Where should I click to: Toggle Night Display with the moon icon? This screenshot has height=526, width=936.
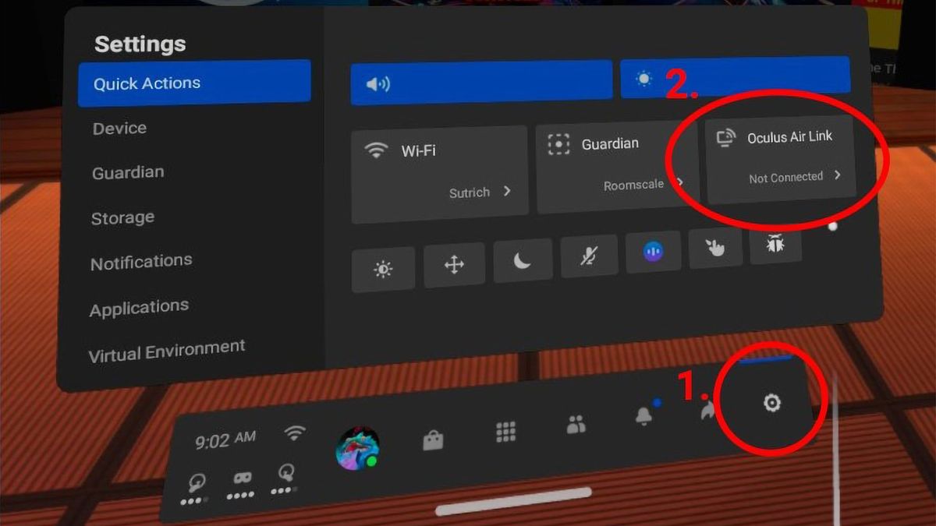pos(523,260)
